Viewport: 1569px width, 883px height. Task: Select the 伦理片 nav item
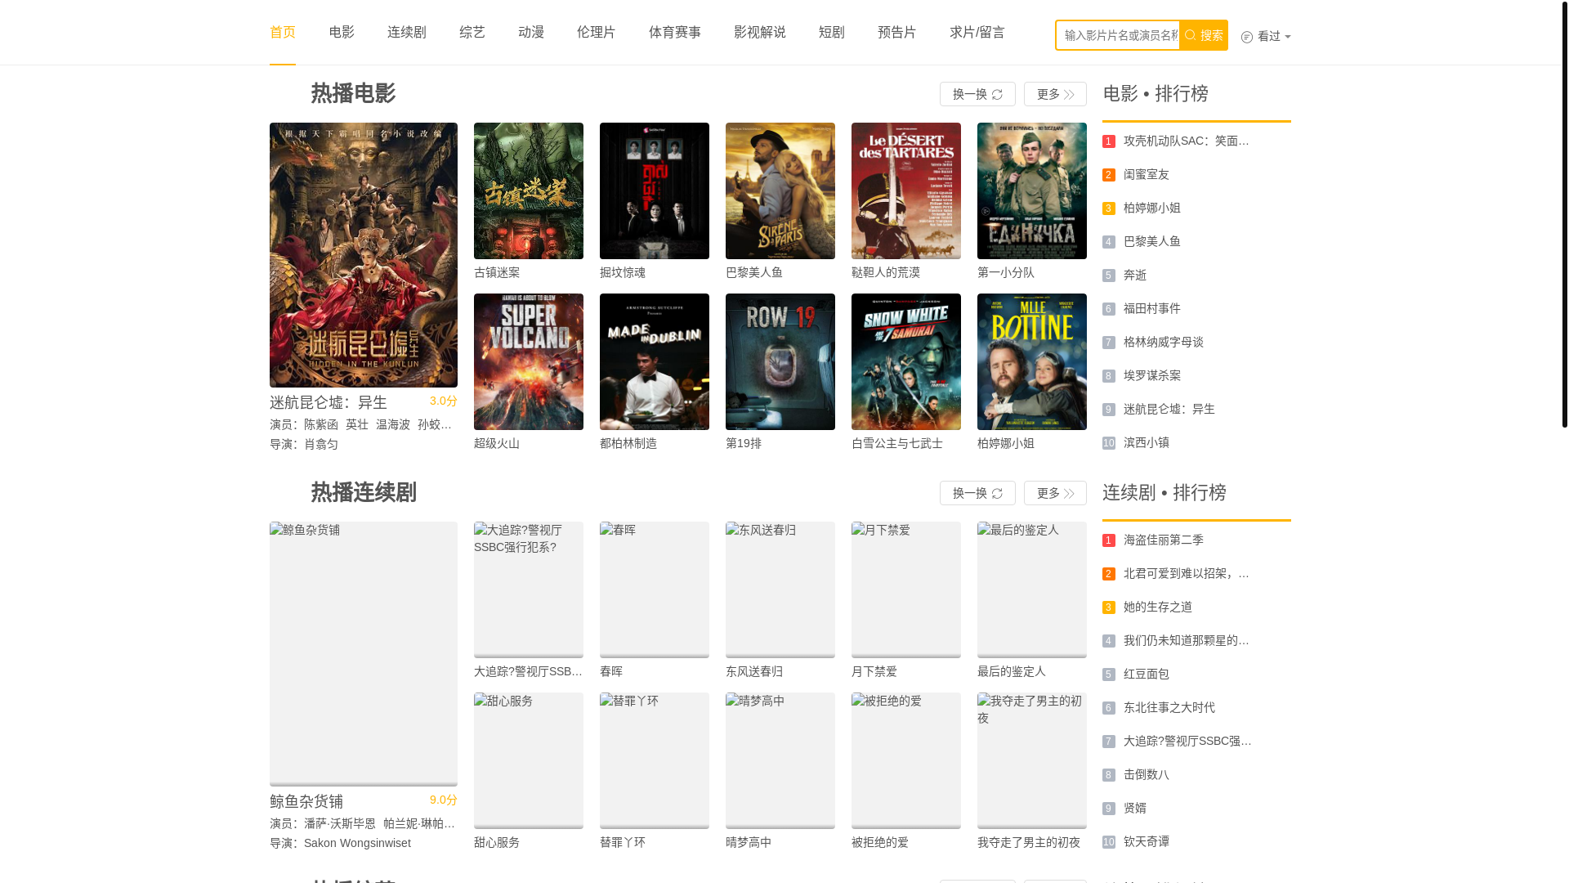click(x=597, y=32)
